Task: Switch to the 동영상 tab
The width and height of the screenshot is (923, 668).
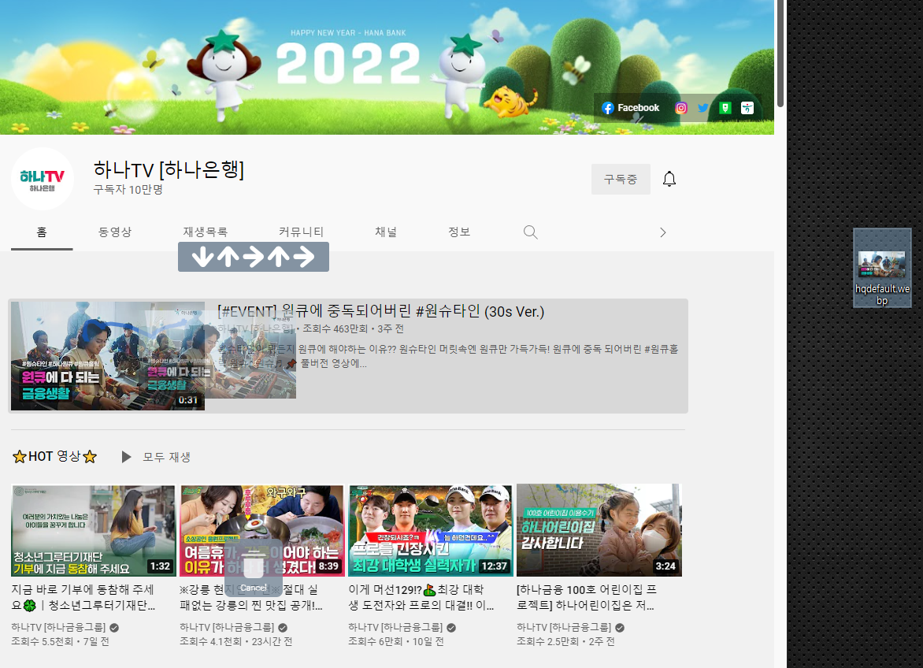Action: (x=115, y=232)
